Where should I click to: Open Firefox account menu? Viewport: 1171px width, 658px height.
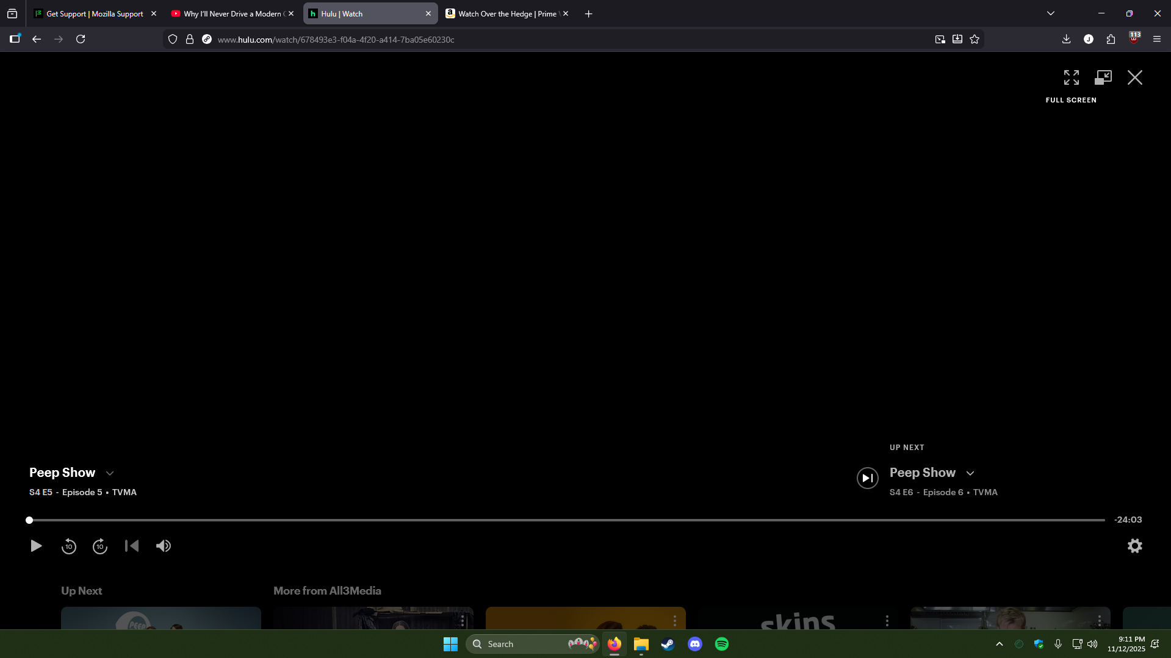click(1089, 39)
